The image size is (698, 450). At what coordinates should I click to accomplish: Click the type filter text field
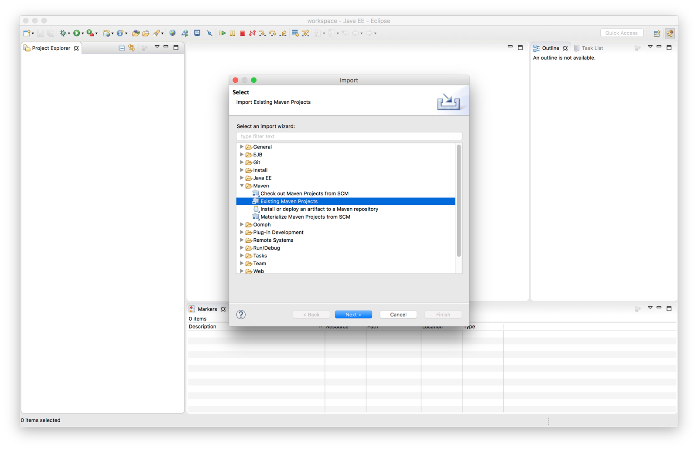click(349, 136)
